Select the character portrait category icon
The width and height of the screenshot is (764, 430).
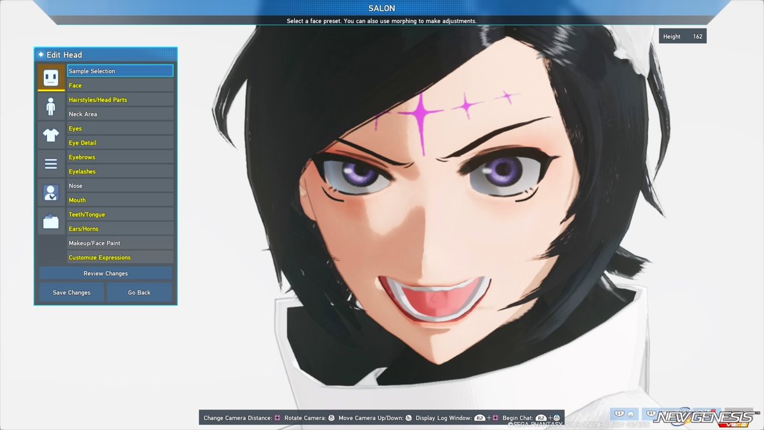pos(51,192)
